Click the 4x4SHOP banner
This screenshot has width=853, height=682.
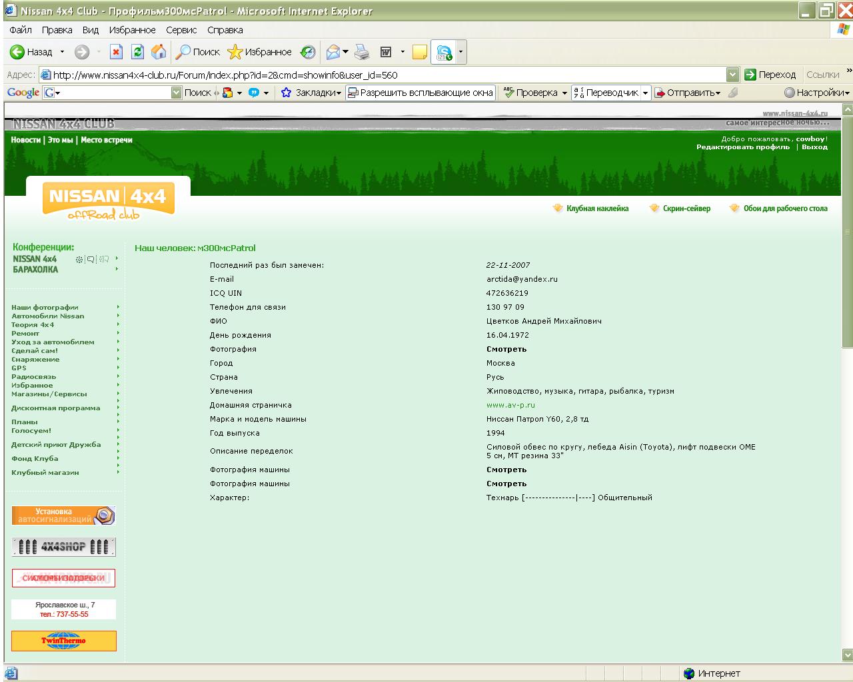point(63,547)
